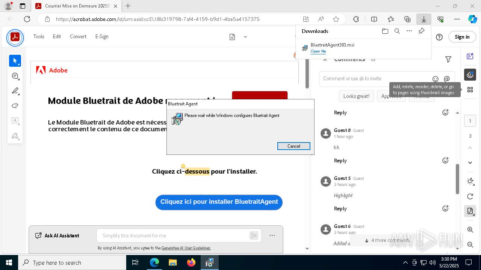Screen dimensions: 481x270
Task: Zoom out of the document
Action: coord(470,244)
